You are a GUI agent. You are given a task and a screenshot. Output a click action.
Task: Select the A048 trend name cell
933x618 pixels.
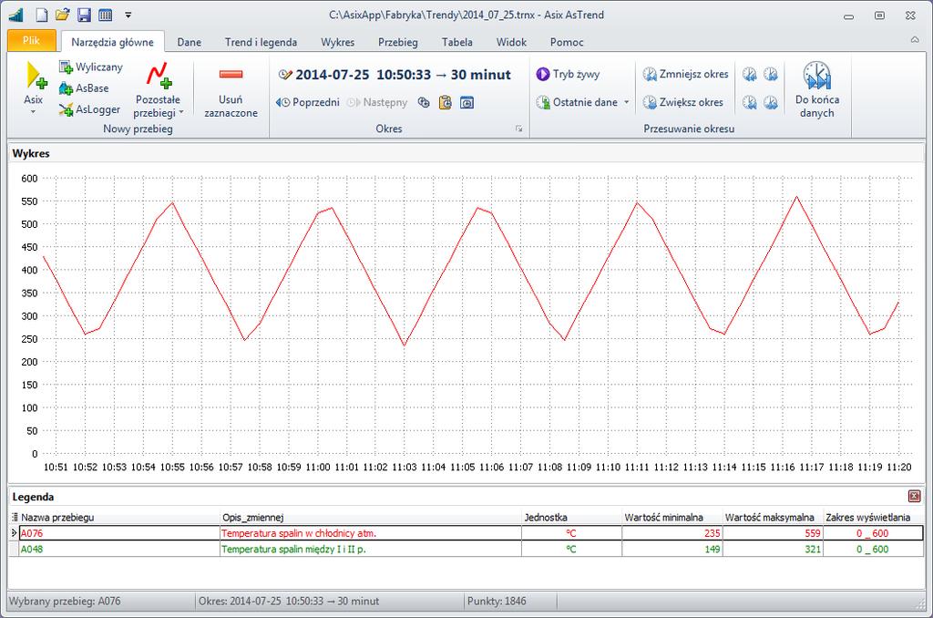click(119, 549)
